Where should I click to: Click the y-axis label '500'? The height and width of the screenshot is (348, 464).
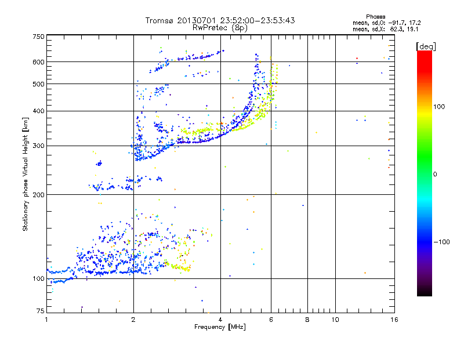click(x=38, y=84)
